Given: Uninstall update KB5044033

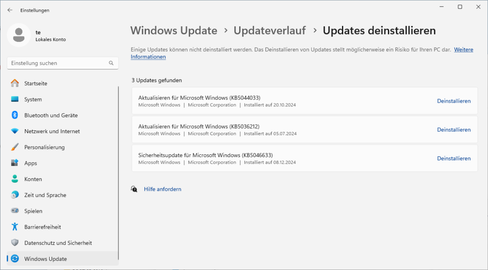Looking at the screenshot, I should (x=454, y=101).
